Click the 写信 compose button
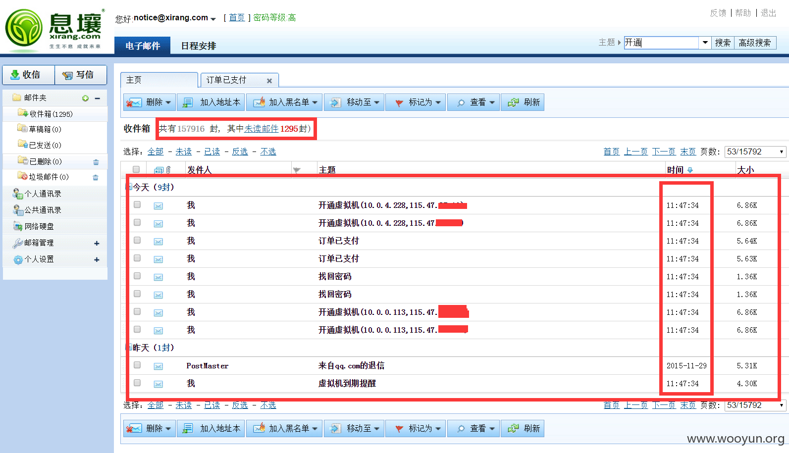789x453 pixels. point(81,75)
